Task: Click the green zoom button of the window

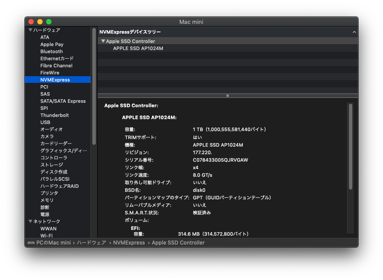Action: click(48, 22)
